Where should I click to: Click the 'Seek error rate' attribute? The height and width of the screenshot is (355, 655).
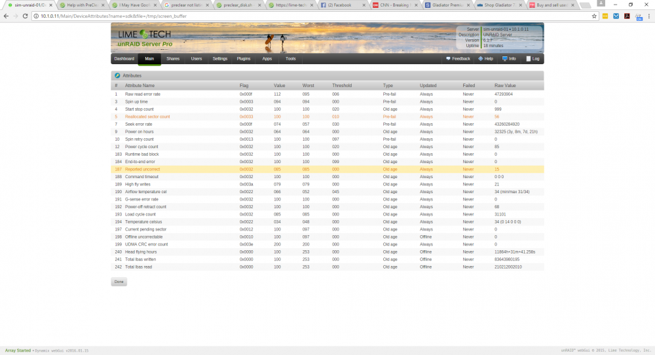139,124
